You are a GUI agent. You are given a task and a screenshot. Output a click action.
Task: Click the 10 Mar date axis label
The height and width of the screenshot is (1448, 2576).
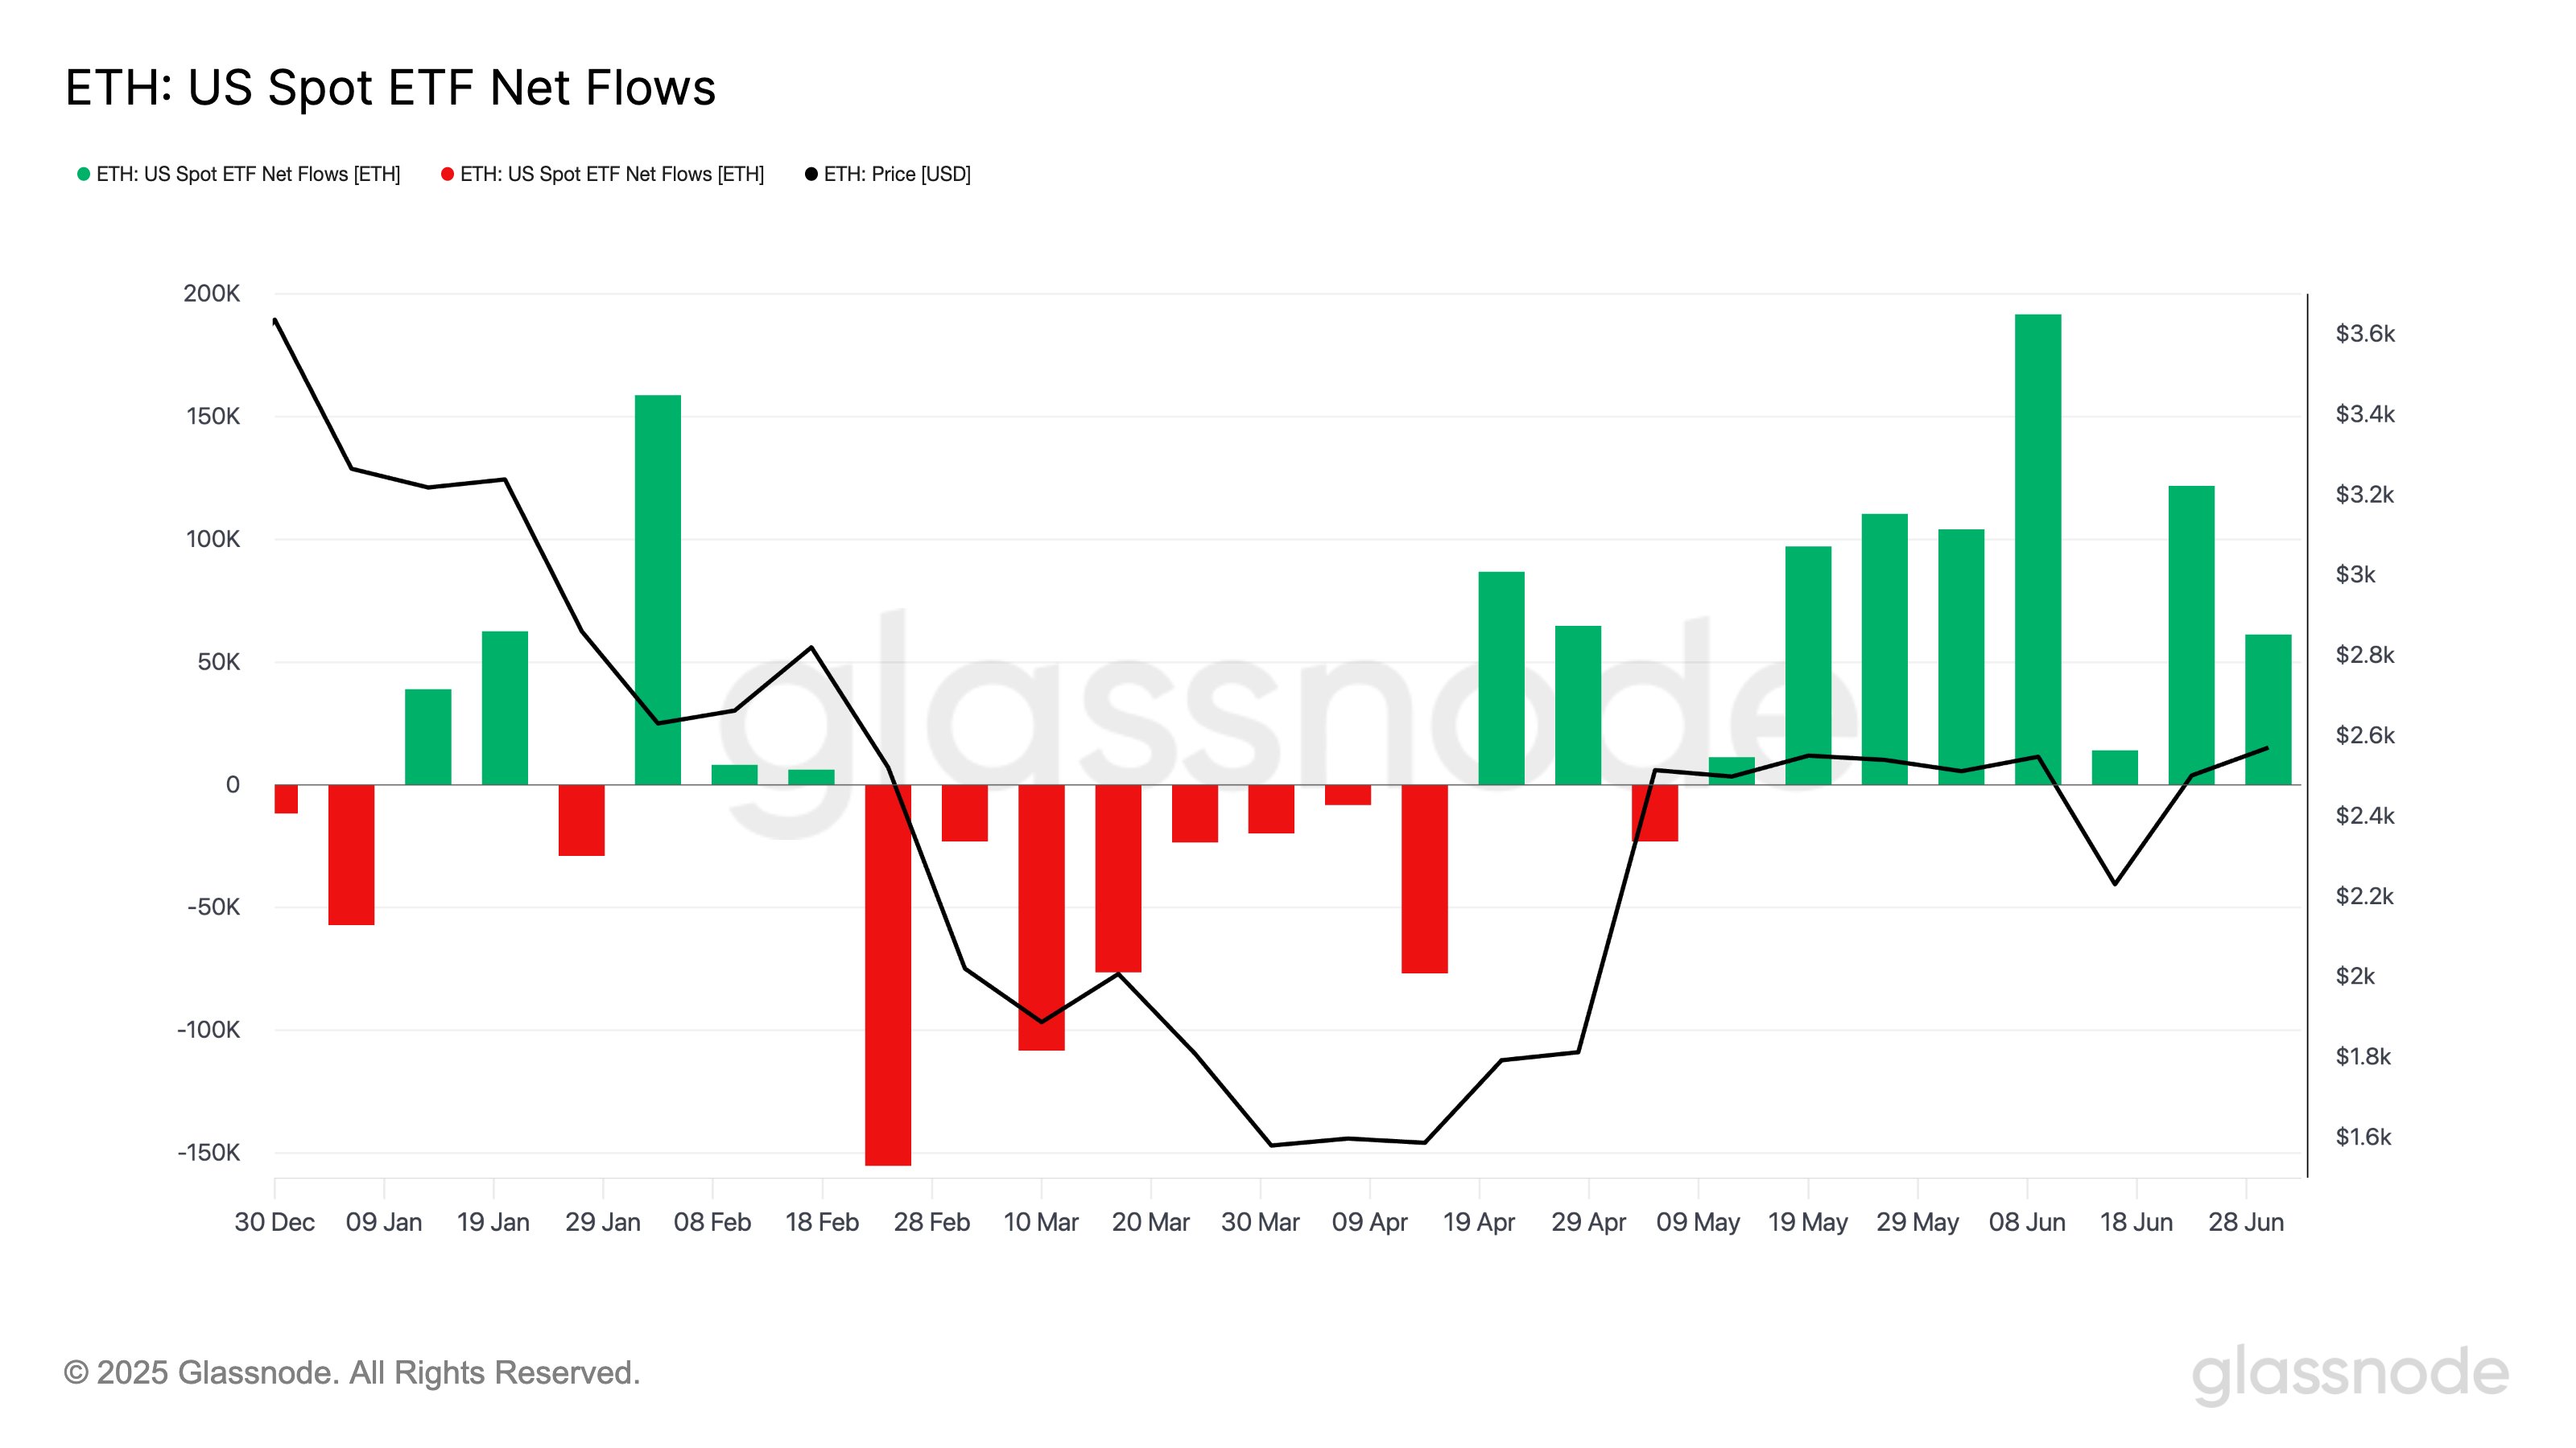(1040, 1222)
